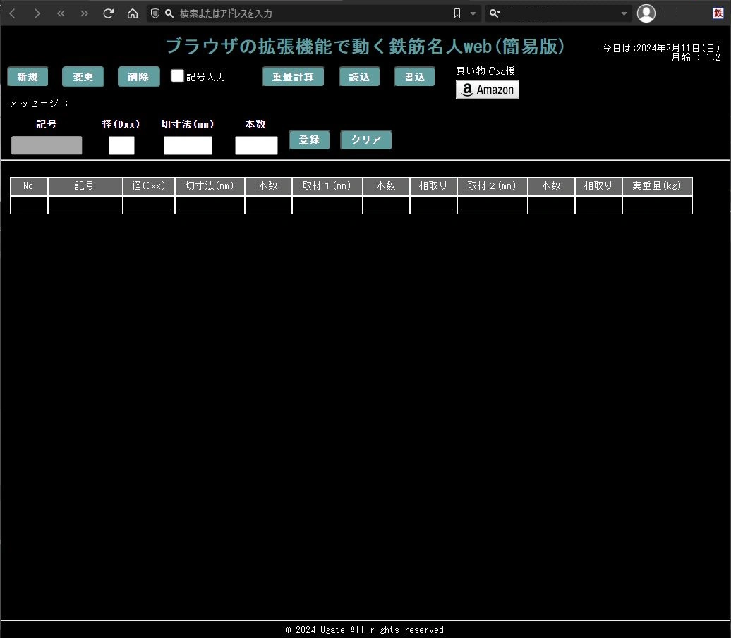Viewport: 731px width, 638px height.
Task: Click the bookmark icon in the address bar
Action: 457,13
